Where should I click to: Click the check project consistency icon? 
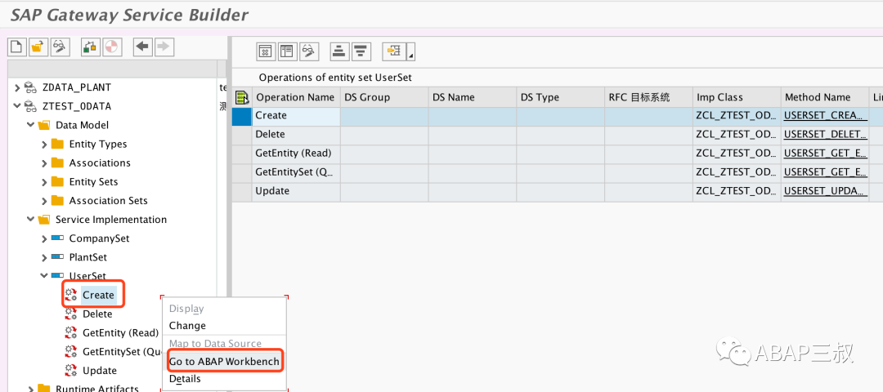[x=89, y=47]
